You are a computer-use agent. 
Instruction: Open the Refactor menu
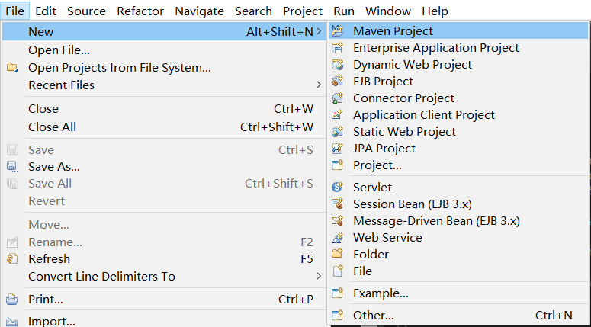click(140, 11)
